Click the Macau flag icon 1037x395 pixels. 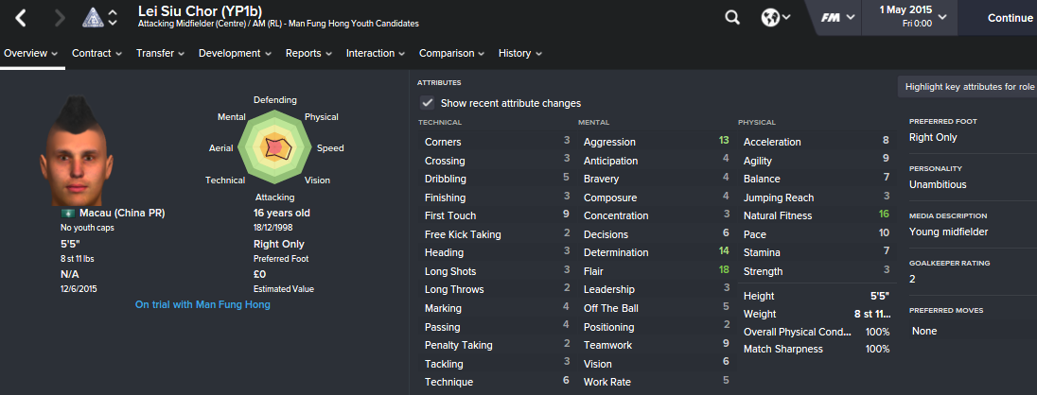(68, 214)
